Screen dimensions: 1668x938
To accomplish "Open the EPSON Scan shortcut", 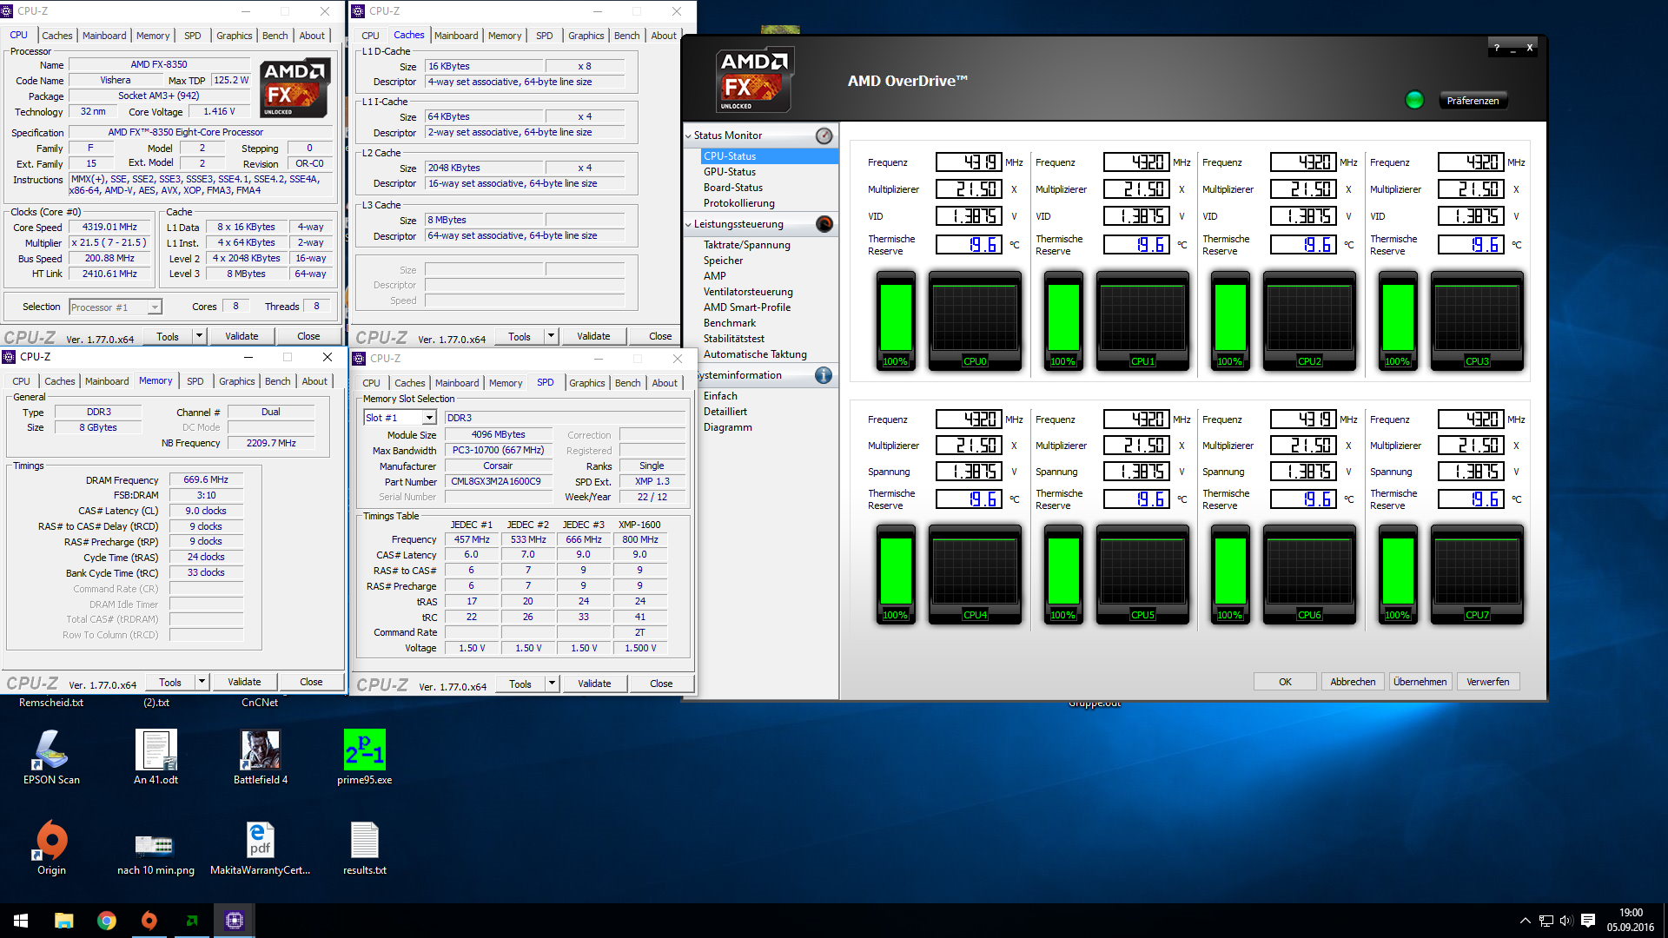I will point(51,750).
